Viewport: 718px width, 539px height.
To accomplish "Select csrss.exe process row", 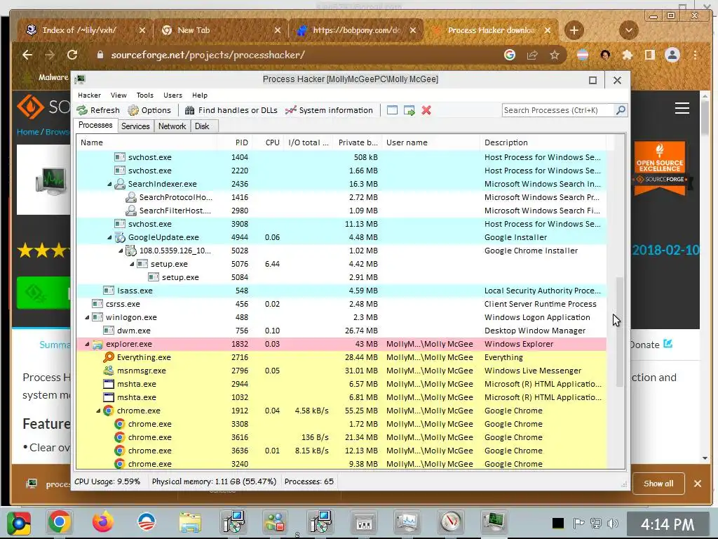I will (x=341, y=304).
